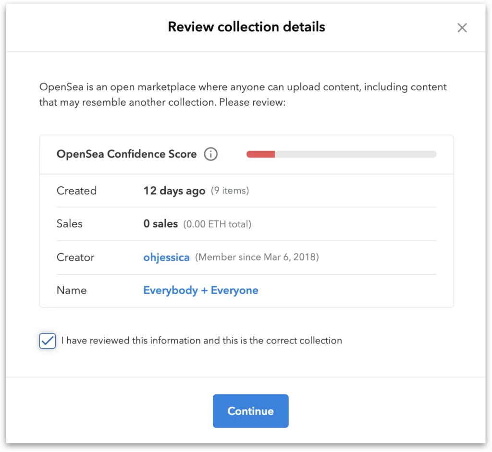Open the Confidence Score info icon
This screenshot has width=492, height=452.
tap(210, 154)
